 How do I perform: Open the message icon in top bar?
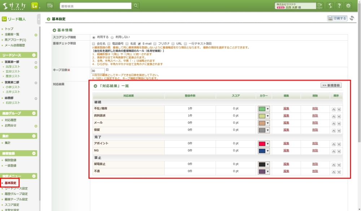[x=50, y=6]
